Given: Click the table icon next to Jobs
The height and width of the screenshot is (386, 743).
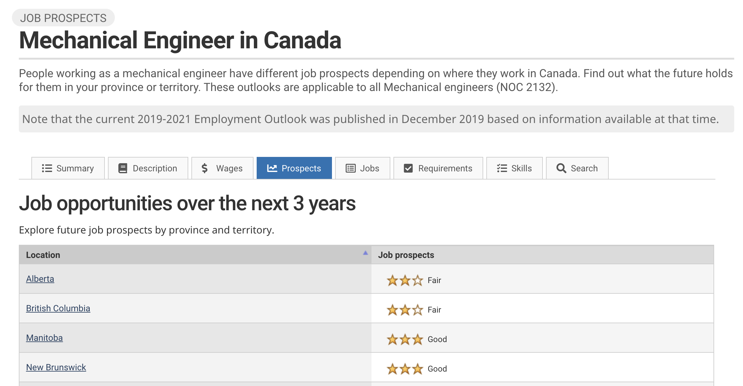Looking at the screenshot, I should coord(350,168).
